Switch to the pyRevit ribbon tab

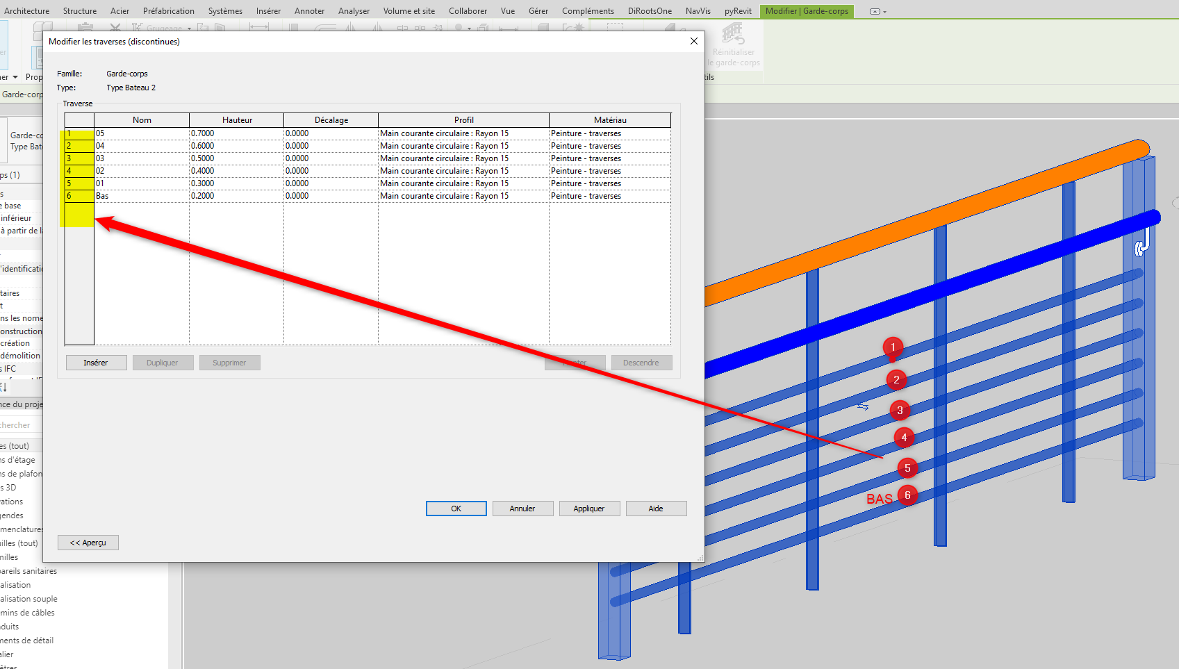tap(738, 11)
